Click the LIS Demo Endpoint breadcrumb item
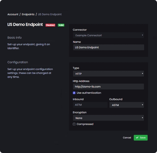This screenshot has width=157, height=153. (x=50, y=14)
